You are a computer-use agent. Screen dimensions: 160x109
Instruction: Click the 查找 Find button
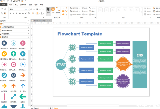coord(157,8)
